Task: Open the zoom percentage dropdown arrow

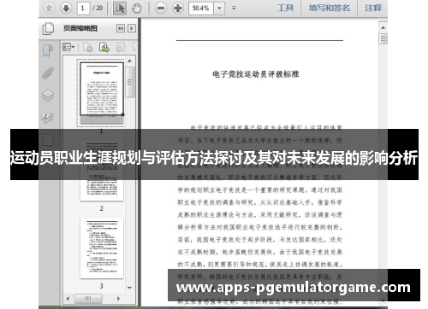Action: click(219, 9)
